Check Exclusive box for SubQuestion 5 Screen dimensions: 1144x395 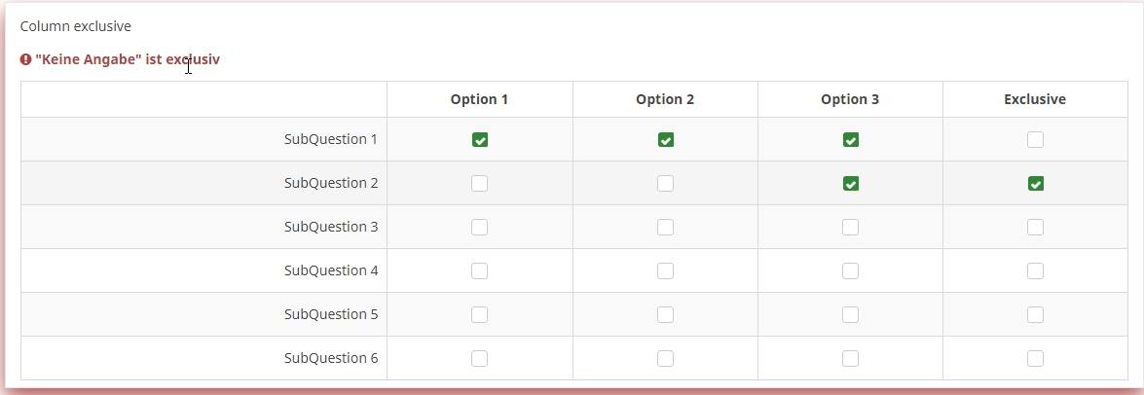[x=1035, y=314]
